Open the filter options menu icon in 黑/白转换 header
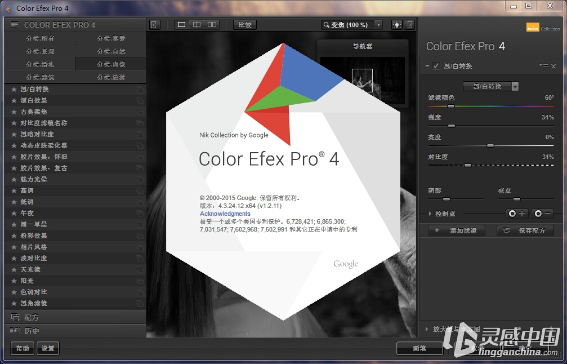 (x=543, y=66)
